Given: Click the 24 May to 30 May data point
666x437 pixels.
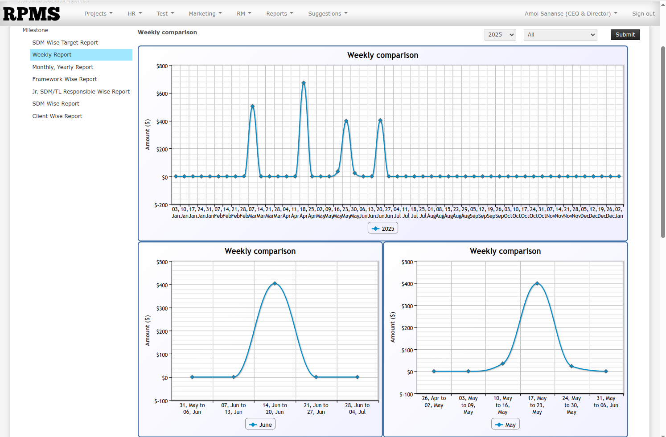Looking at the screenshot, I should (x=571, y=366).
